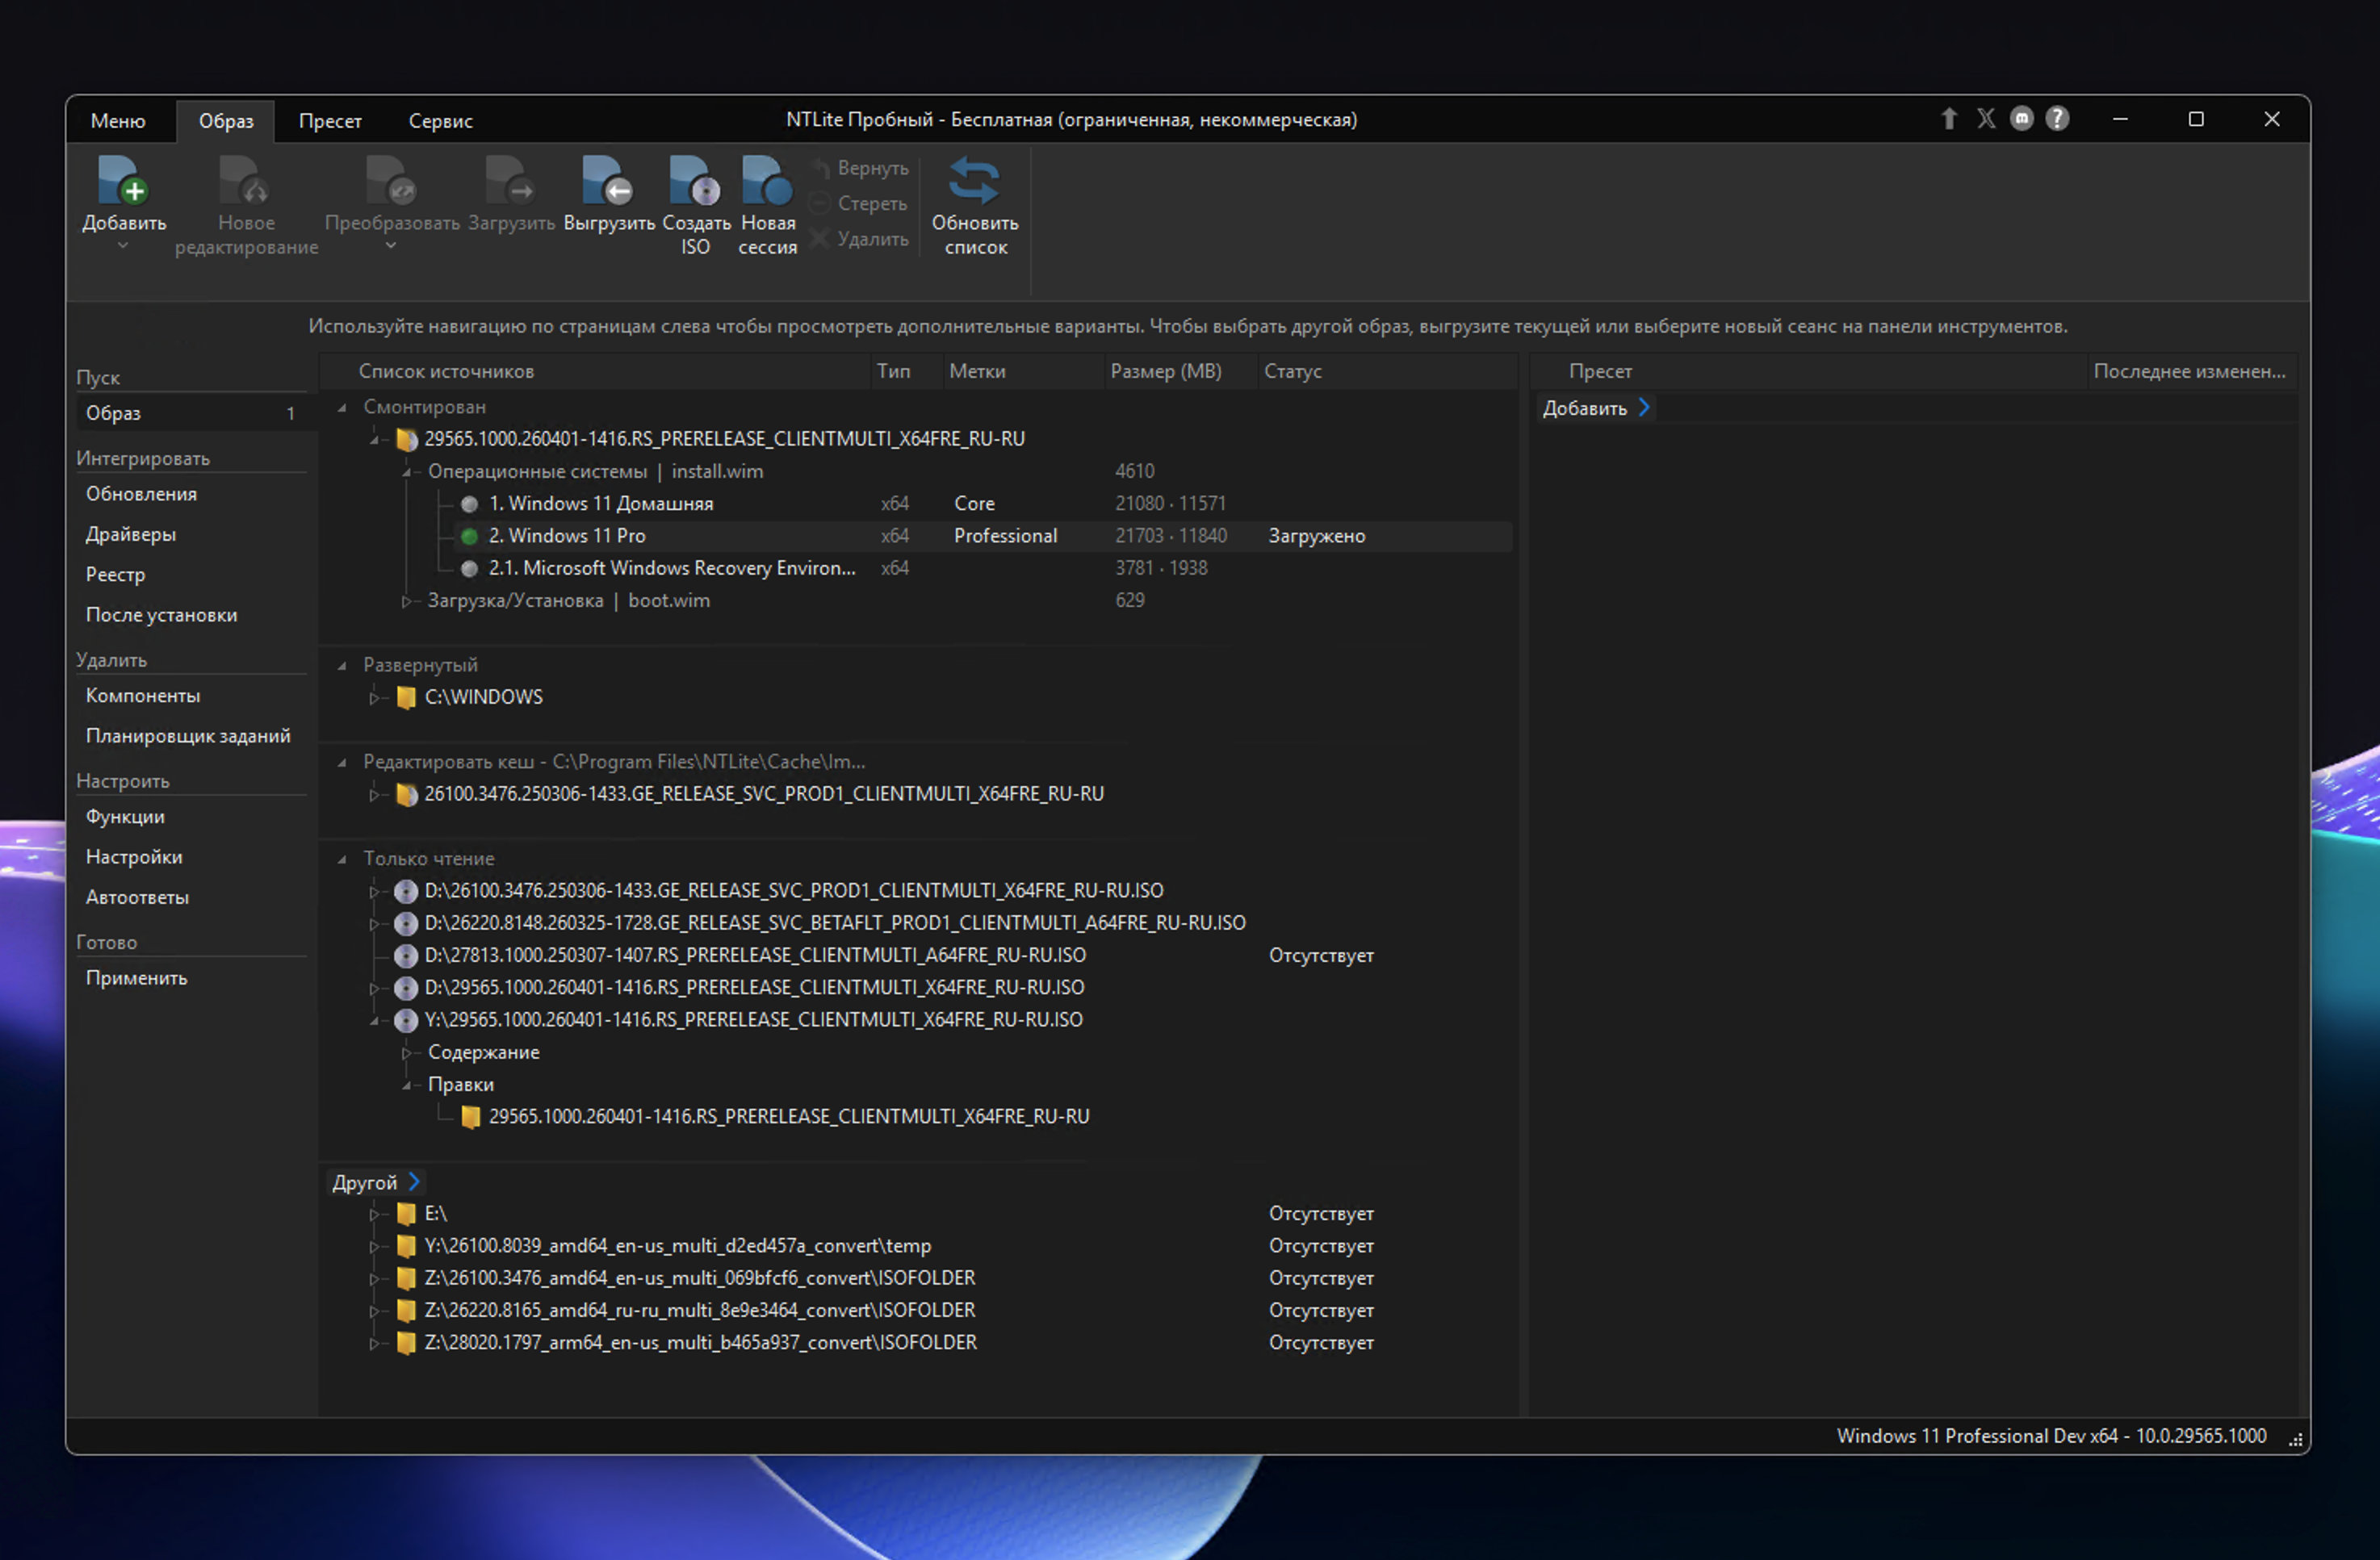The image size is (2380, 1560).
Task: Click the Размер (MB) column header
Action: (x=1165, y=370)
